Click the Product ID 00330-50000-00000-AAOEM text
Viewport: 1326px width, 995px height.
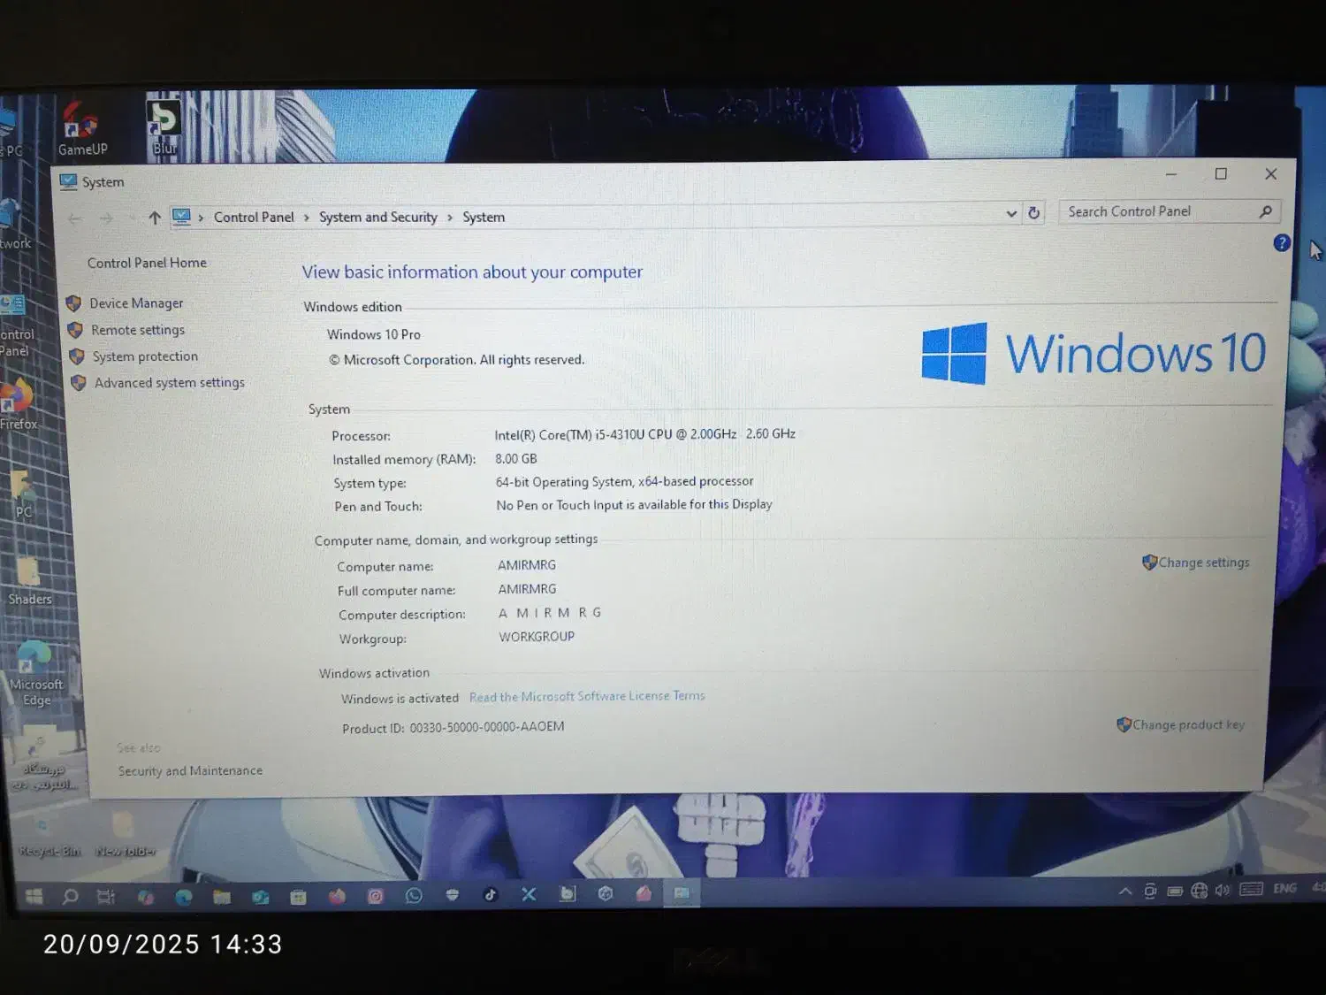point(453,728)
